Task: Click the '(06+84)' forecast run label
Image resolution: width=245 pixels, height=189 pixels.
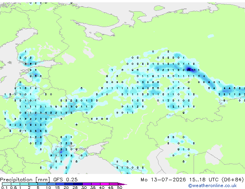Action: (x=233, y=180)
